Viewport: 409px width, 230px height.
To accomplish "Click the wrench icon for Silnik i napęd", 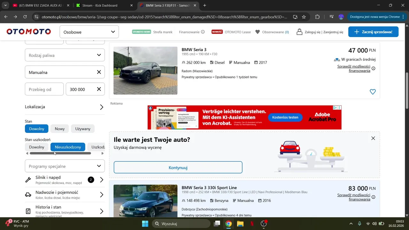I will [x=28, y=180].
